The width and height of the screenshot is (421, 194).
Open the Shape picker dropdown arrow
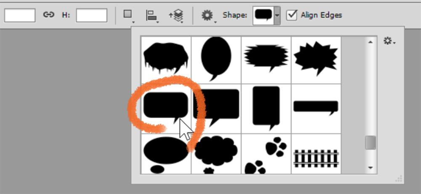[x=277, y=16]
